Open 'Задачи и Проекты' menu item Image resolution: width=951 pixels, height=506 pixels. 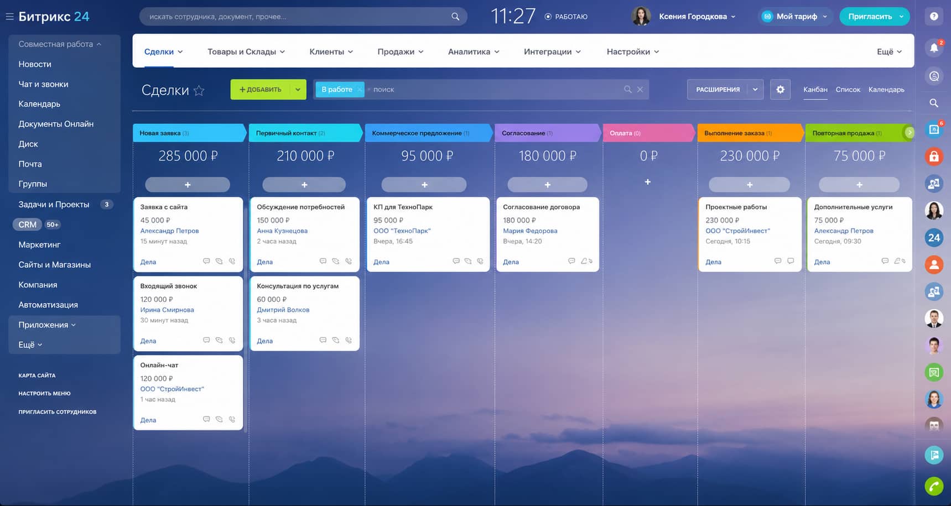(54, 204)
